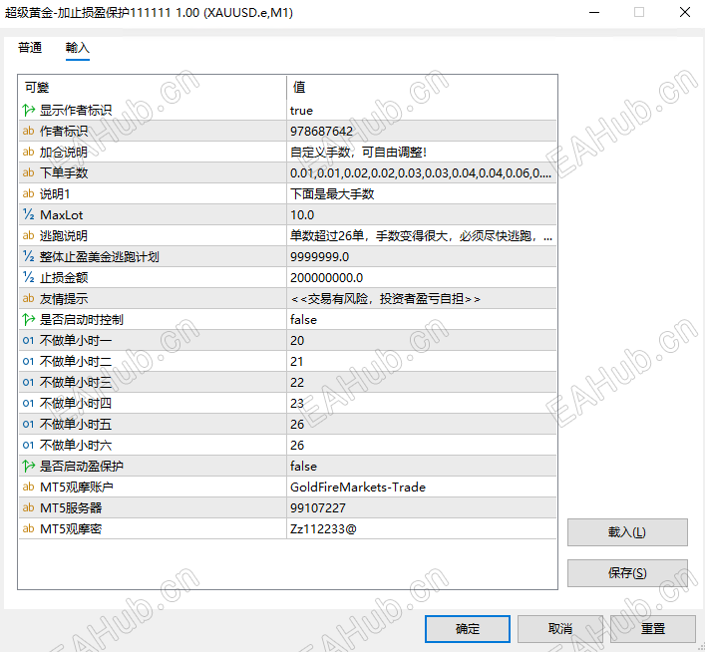Click the 01 integer icon beside 不做单小时一
The width and height of the screenshot is (705, 652).
(x=28, y=341)
